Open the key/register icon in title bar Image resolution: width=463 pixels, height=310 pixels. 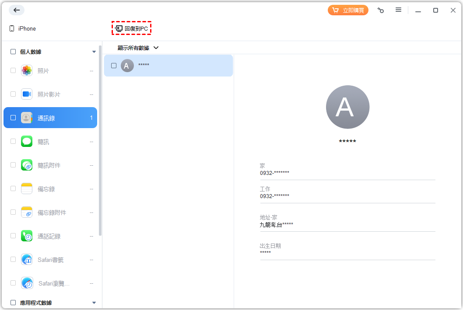coord(381,10)
